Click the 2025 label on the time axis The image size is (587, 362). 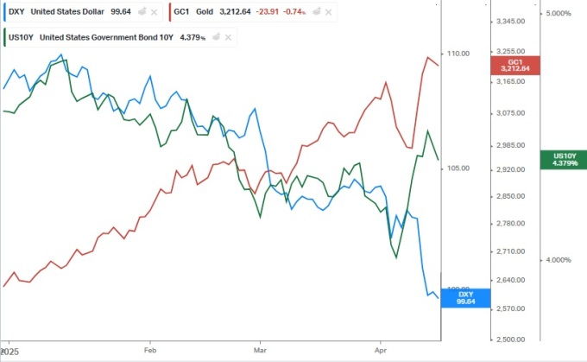(x=12, y=352)
